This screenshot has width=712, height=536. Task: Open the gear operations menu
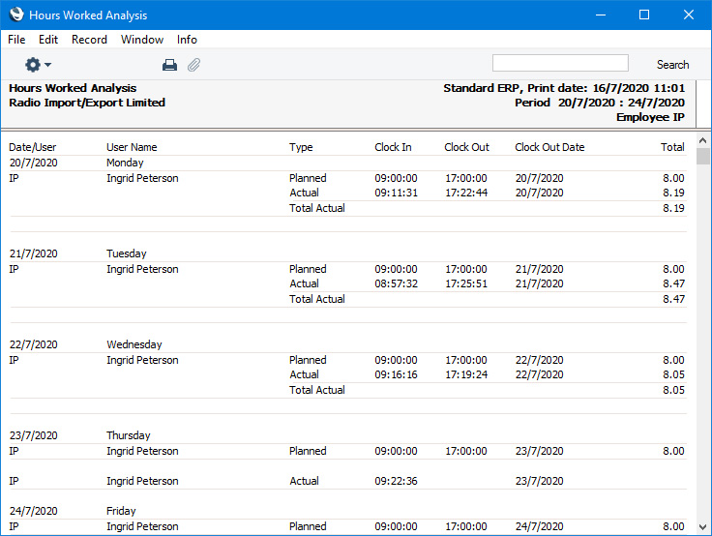38,65
